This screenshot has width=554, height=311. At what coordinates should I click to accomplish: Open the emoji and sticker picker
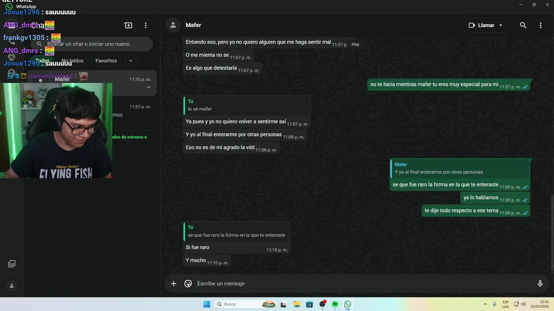coord(188,283)
